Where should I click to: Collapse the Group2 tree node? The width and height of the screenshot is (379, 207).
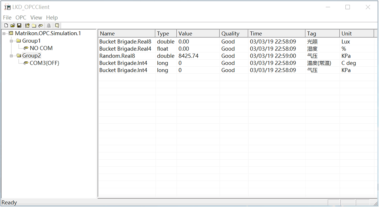[x=11, y=56]
